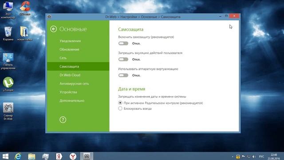The width and height of the screenshot is (284, 160).
Task: Open Корзина recycle bin icon
Action: click(x=8, y=34)
